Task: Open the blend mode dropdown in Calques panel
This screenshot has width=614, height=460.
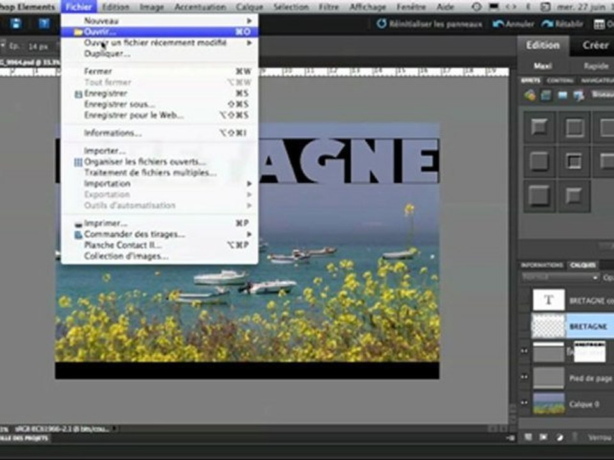Action: point(560,277)
